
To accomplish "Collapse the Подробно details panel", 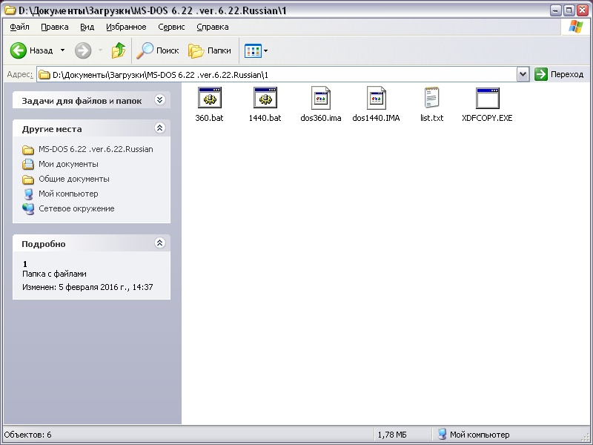I will click(159, 243).
